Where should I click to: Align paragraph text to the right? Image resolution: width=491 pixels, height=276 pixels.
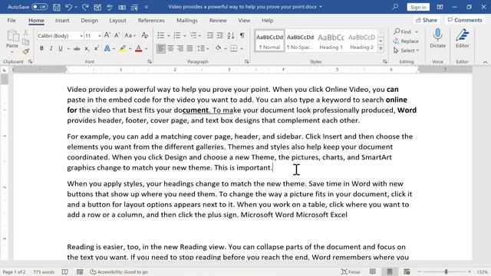[x=180, y=48]
